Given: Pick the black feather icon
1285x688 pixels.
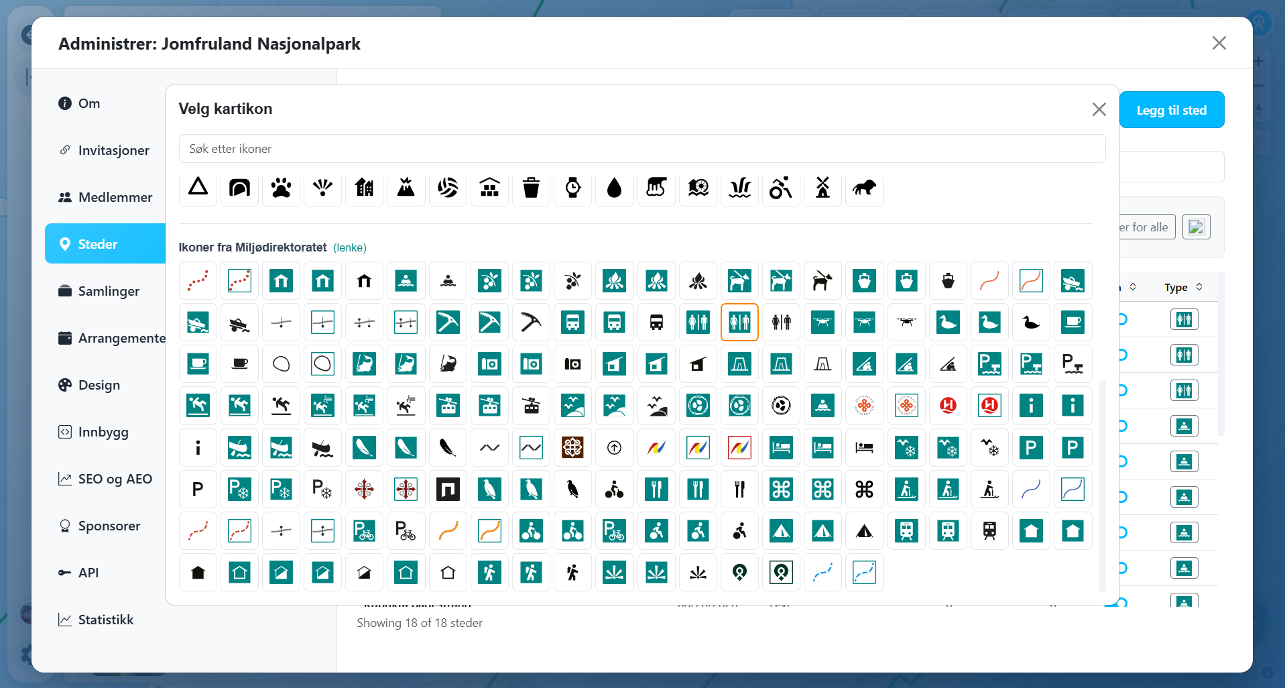Looking at the screenshot, I should click(x=448, y=447).
